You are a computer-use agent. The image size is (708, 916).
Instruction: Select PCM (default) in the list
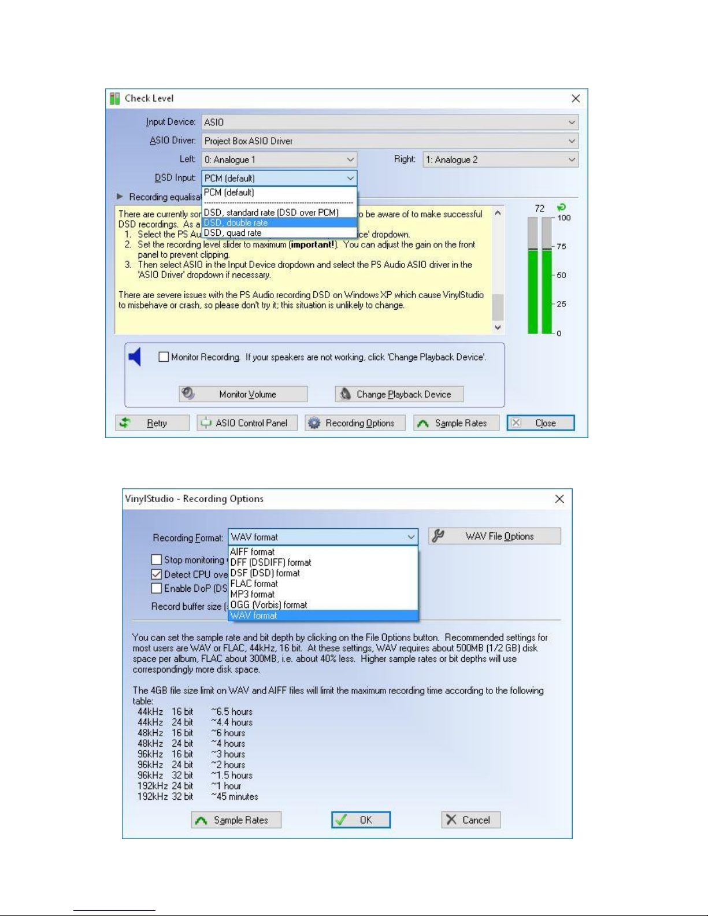279,192
